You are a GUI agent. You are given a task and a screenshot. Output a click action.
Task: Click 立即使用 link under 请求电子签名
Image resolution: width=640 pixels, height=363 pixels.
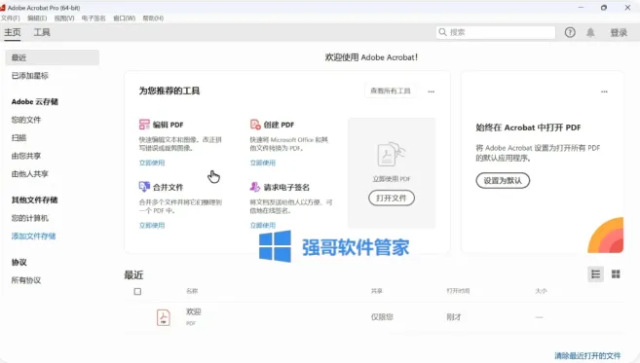(262, 225)
